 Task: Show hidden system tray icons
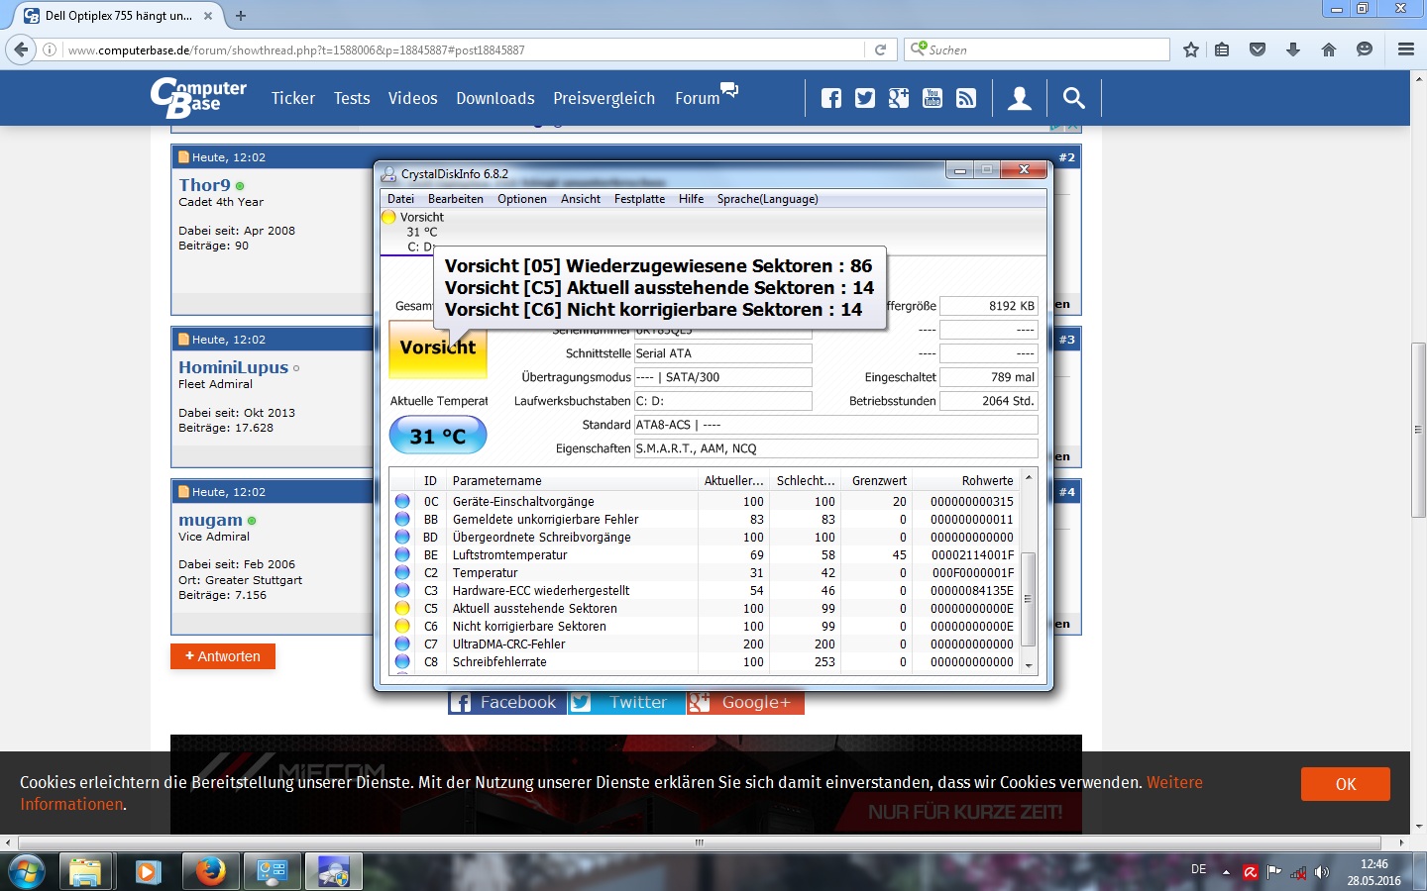point(1226,872)
